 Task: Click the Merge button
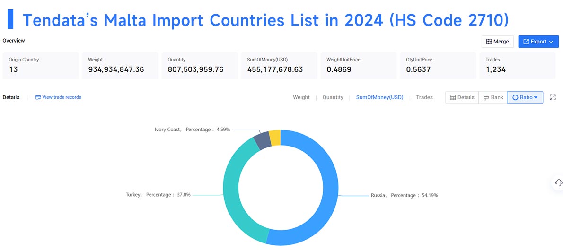point(497,42)
